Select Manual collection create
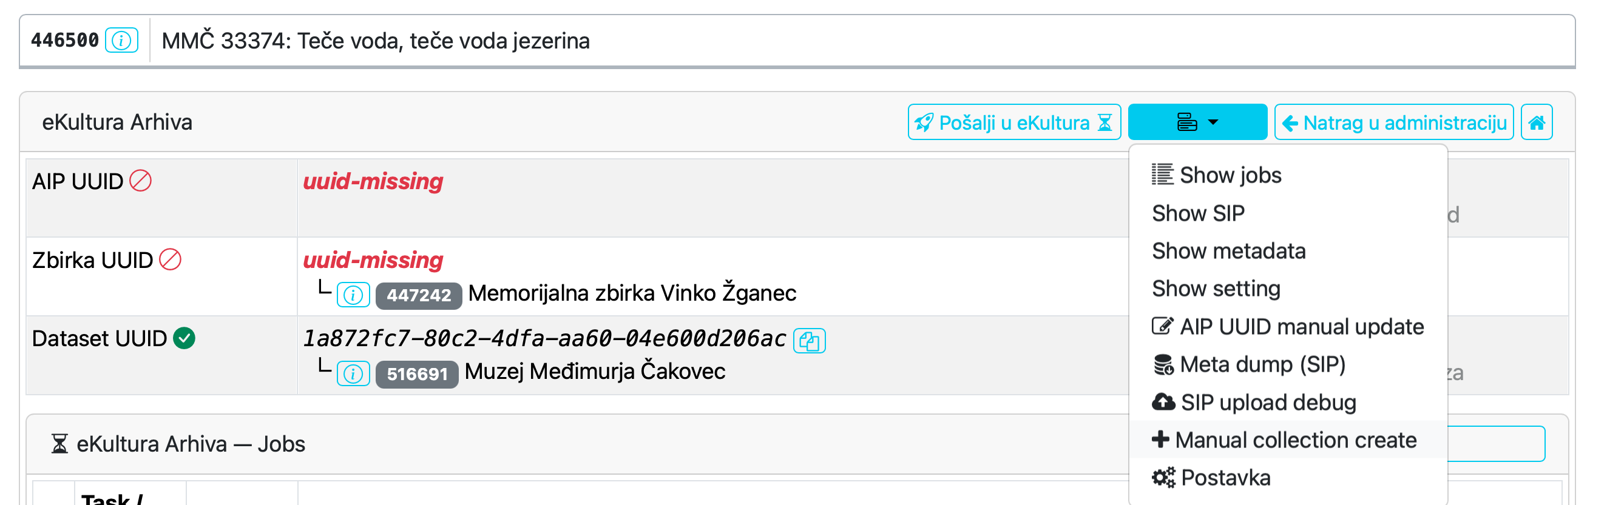The image size is (1607, 505). [1296, 440]
